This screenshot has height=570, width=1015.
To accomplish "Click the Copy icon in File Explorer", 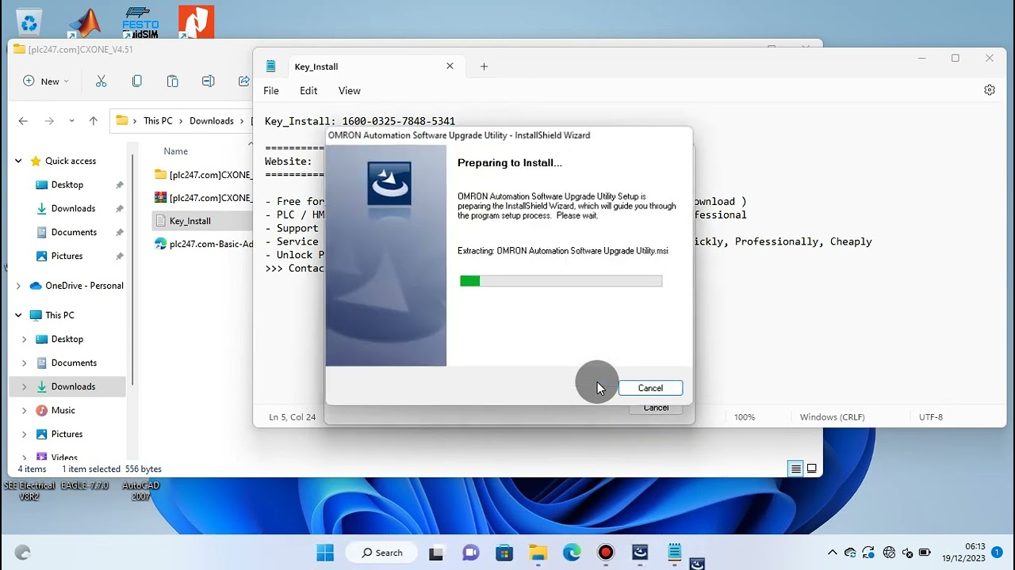I will (136, 82).
